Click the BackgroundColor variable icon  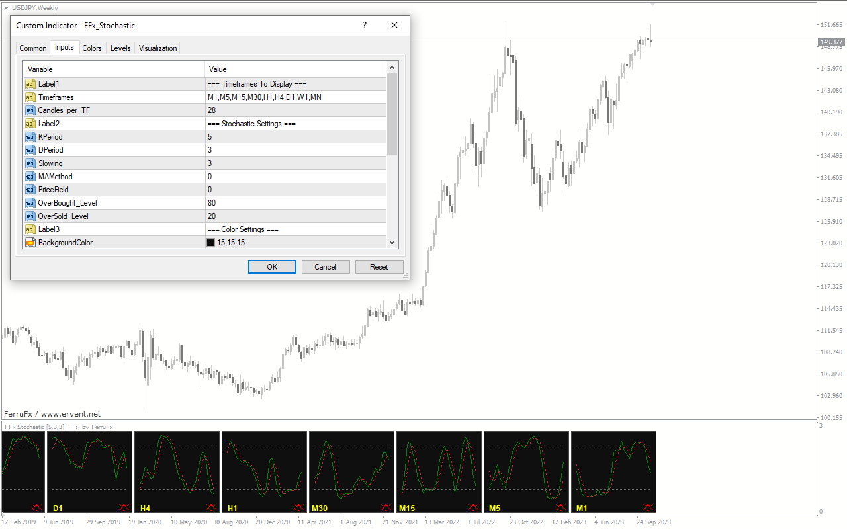tap(30, 243)
